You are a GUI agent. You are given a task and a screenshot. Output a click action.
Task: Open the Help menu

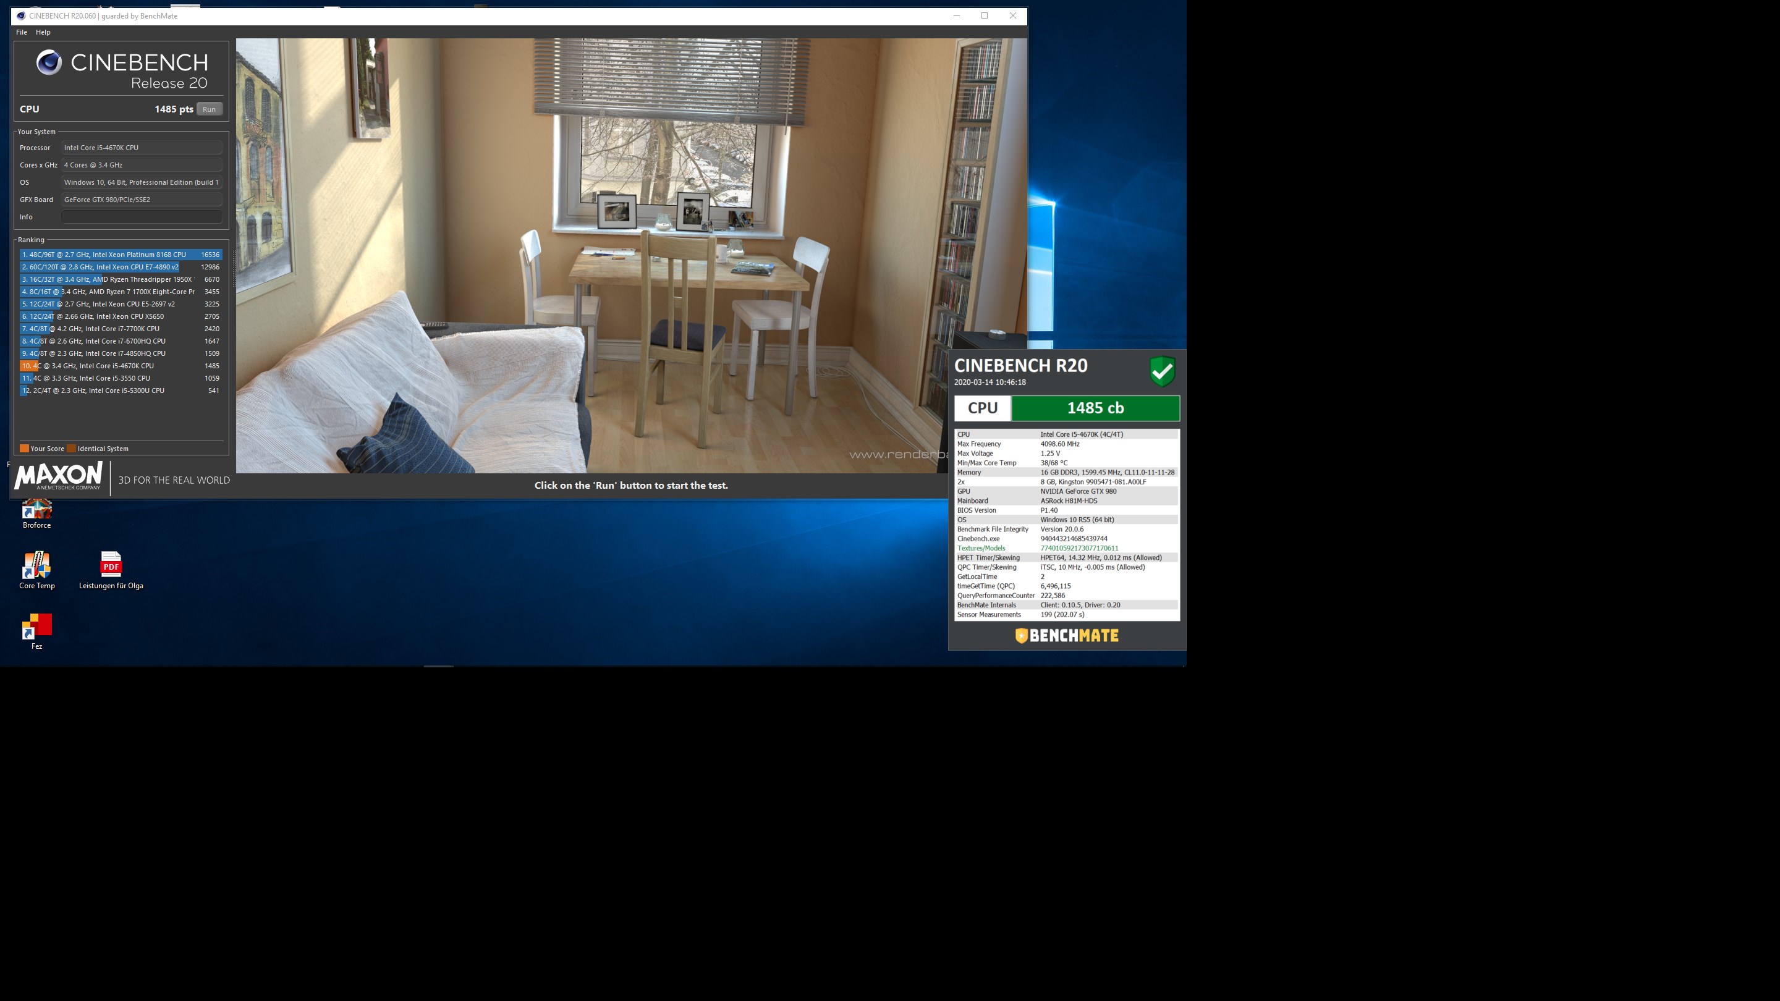[x=43, y=33]
